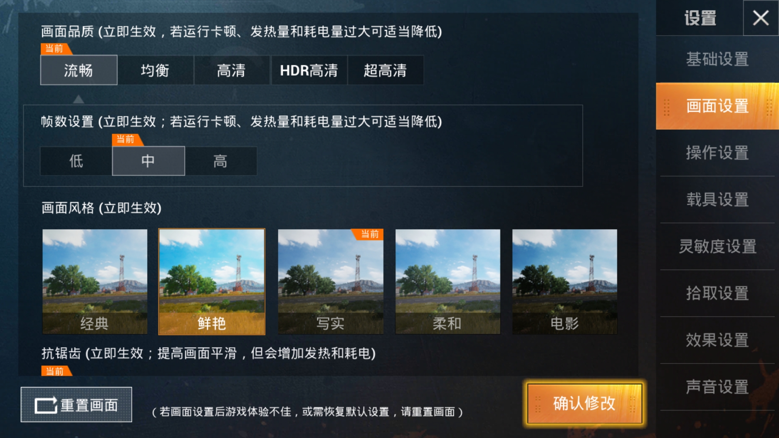
Task: Apply the 柔和 style thumbnail
Action: (448, 282)
